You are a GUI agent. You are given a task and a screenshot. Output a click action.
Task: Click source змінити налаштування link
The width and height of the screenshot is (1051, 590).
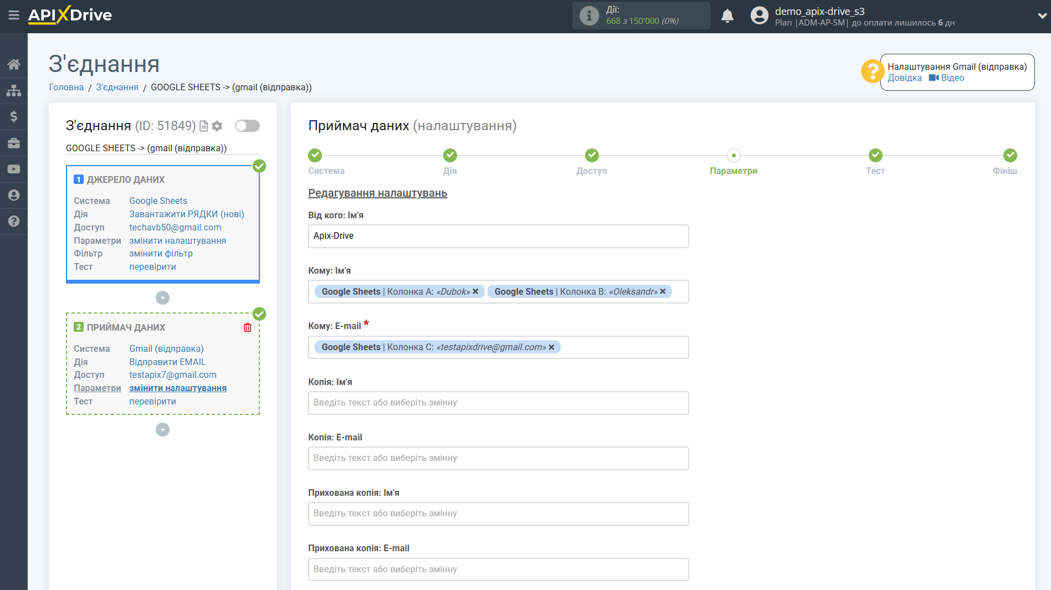pos(178,240)
